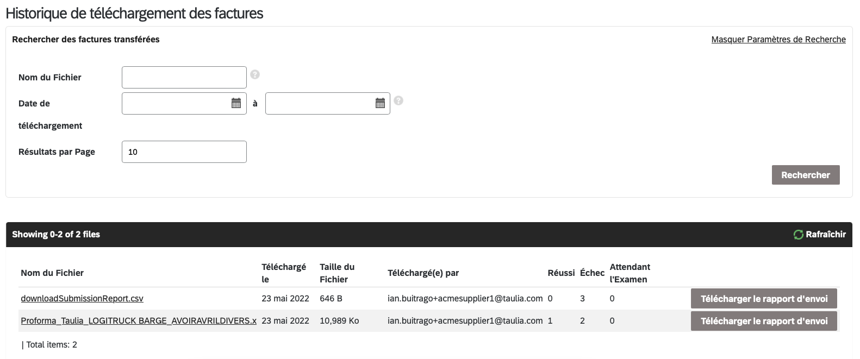Open Proforma_Taulia_LOGITRUCK BARGE file link

point(139,320)
